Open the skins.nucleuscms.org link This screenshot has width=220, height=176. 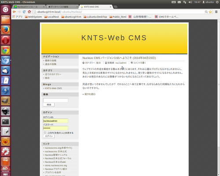pyautogui.click(x=56, y=165)
